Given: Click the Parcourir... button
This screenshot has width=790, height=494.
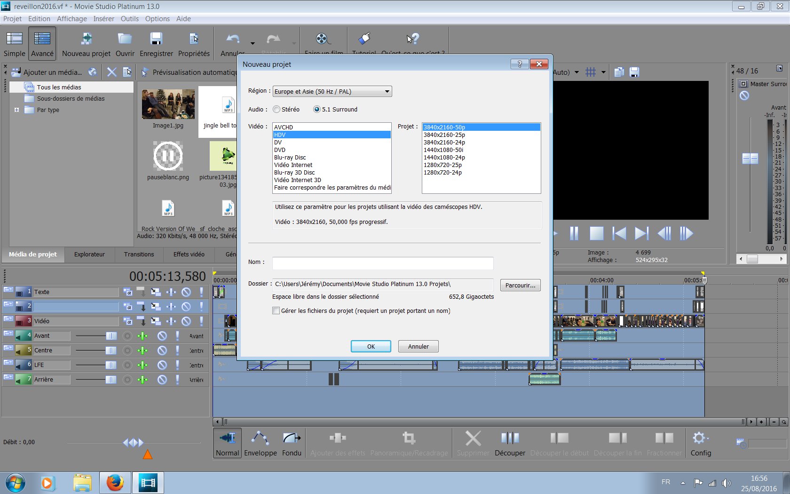Looking at the screenshot, I should click(520, 285).
